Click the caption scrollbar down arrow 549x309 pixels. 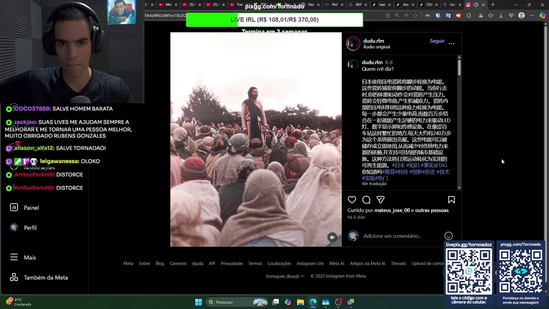459,188
